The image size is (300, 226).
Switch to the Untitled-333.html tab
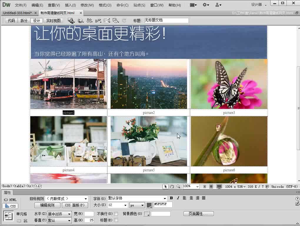17,13
